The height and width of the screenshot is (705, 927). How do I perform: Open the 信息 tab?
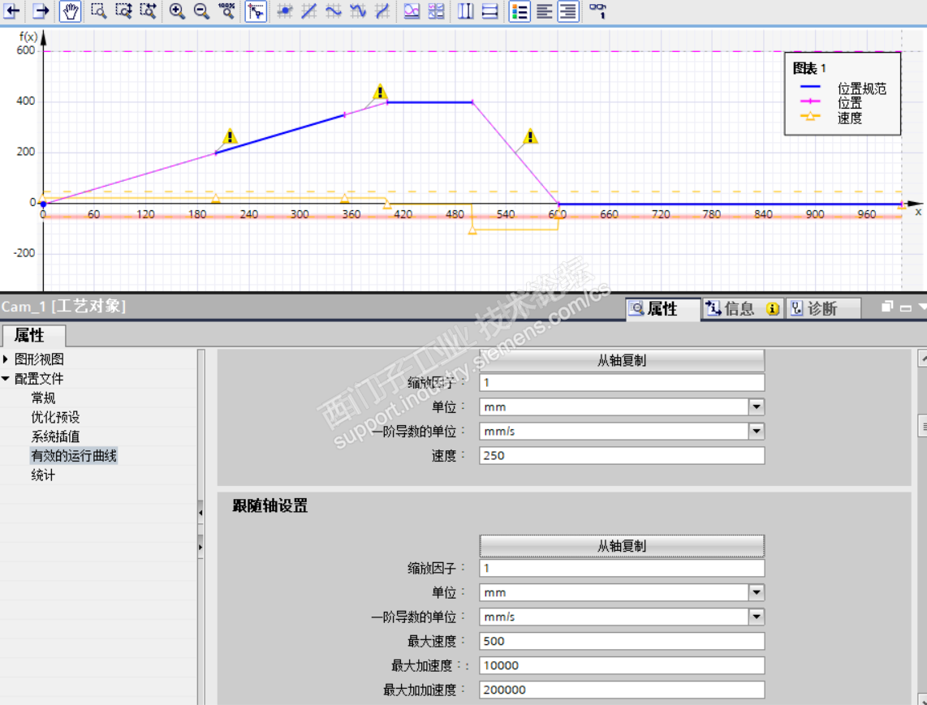tap(741, 308)
